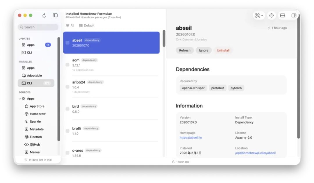Open Apps under Installed
This screenshot has width=314, height=183.
coord(36,68)
